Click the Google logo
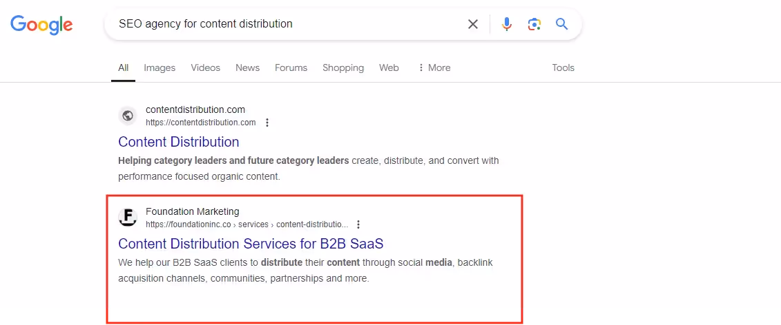Image resolution: width=781 pixels, height=325 pixels. coord(42,24)
